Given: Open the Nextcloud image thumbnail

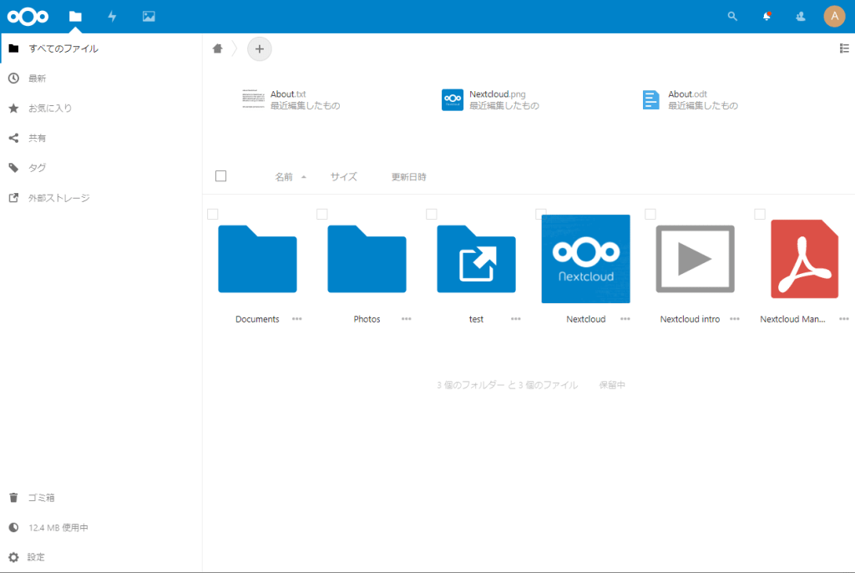Looking at the screenshot, I should pyautogui.click(x=585, y=259).
